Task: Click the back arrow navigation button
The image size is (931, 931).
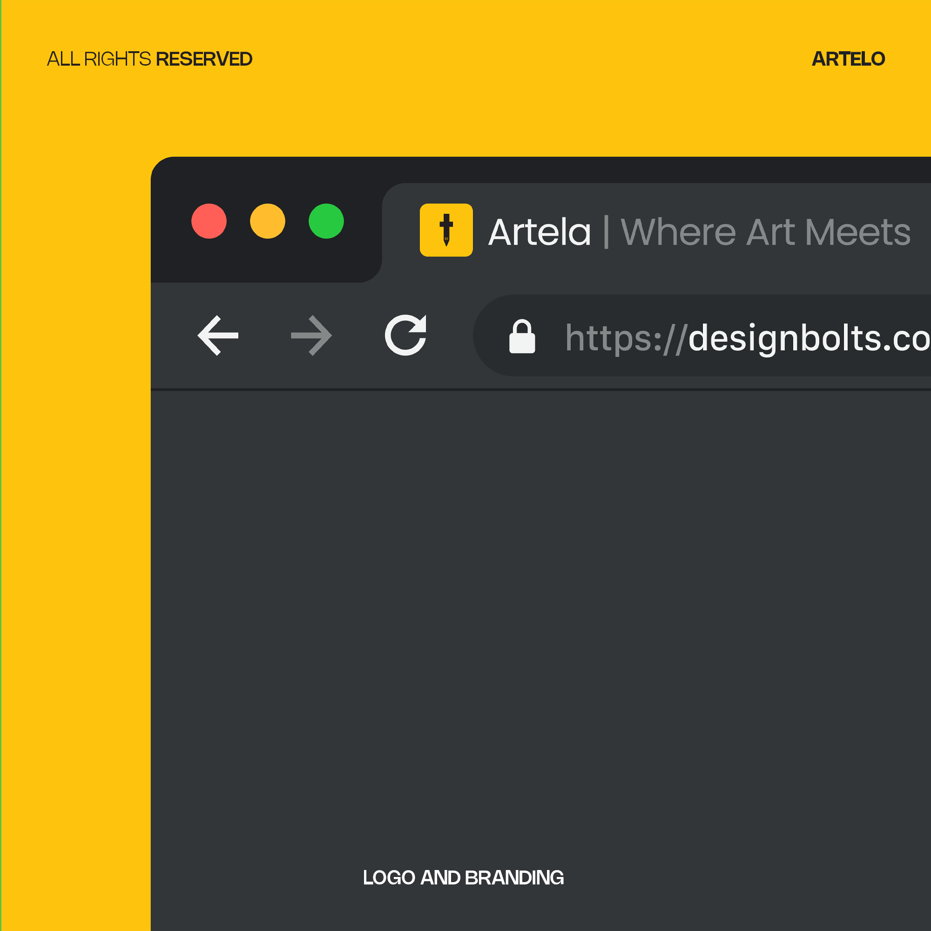Action: [x=218, y=335]
